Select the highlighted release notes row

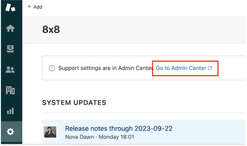(x=196, y=132)
